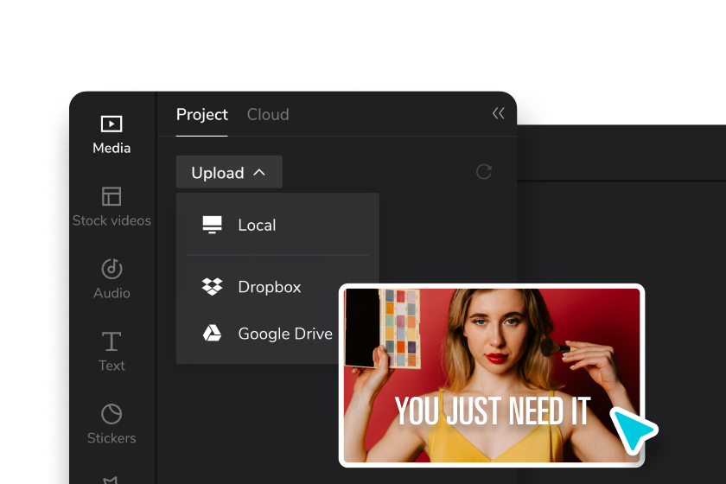
Task: Switch to the Project tab
Action: pos(202,114)
